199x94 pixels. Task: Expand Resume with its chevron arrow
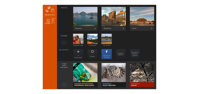95,29
